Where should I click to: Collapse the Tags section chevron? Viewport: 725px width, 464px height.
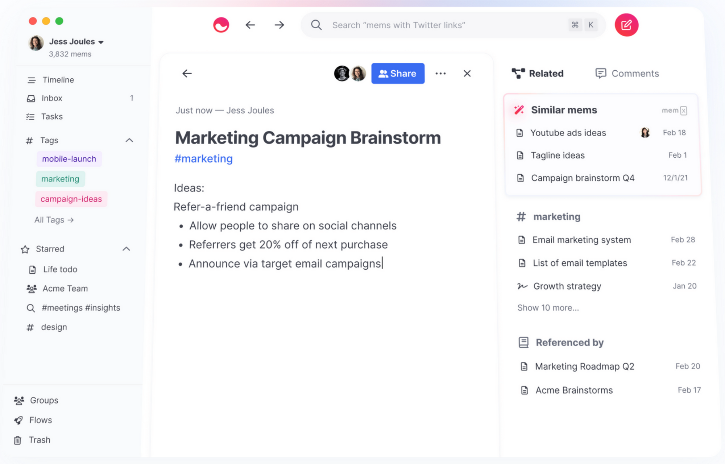pyautogui.click(x=129, y=140)
